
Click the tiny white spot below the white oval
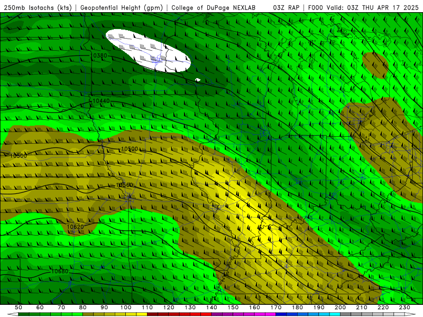click(198, 80)
